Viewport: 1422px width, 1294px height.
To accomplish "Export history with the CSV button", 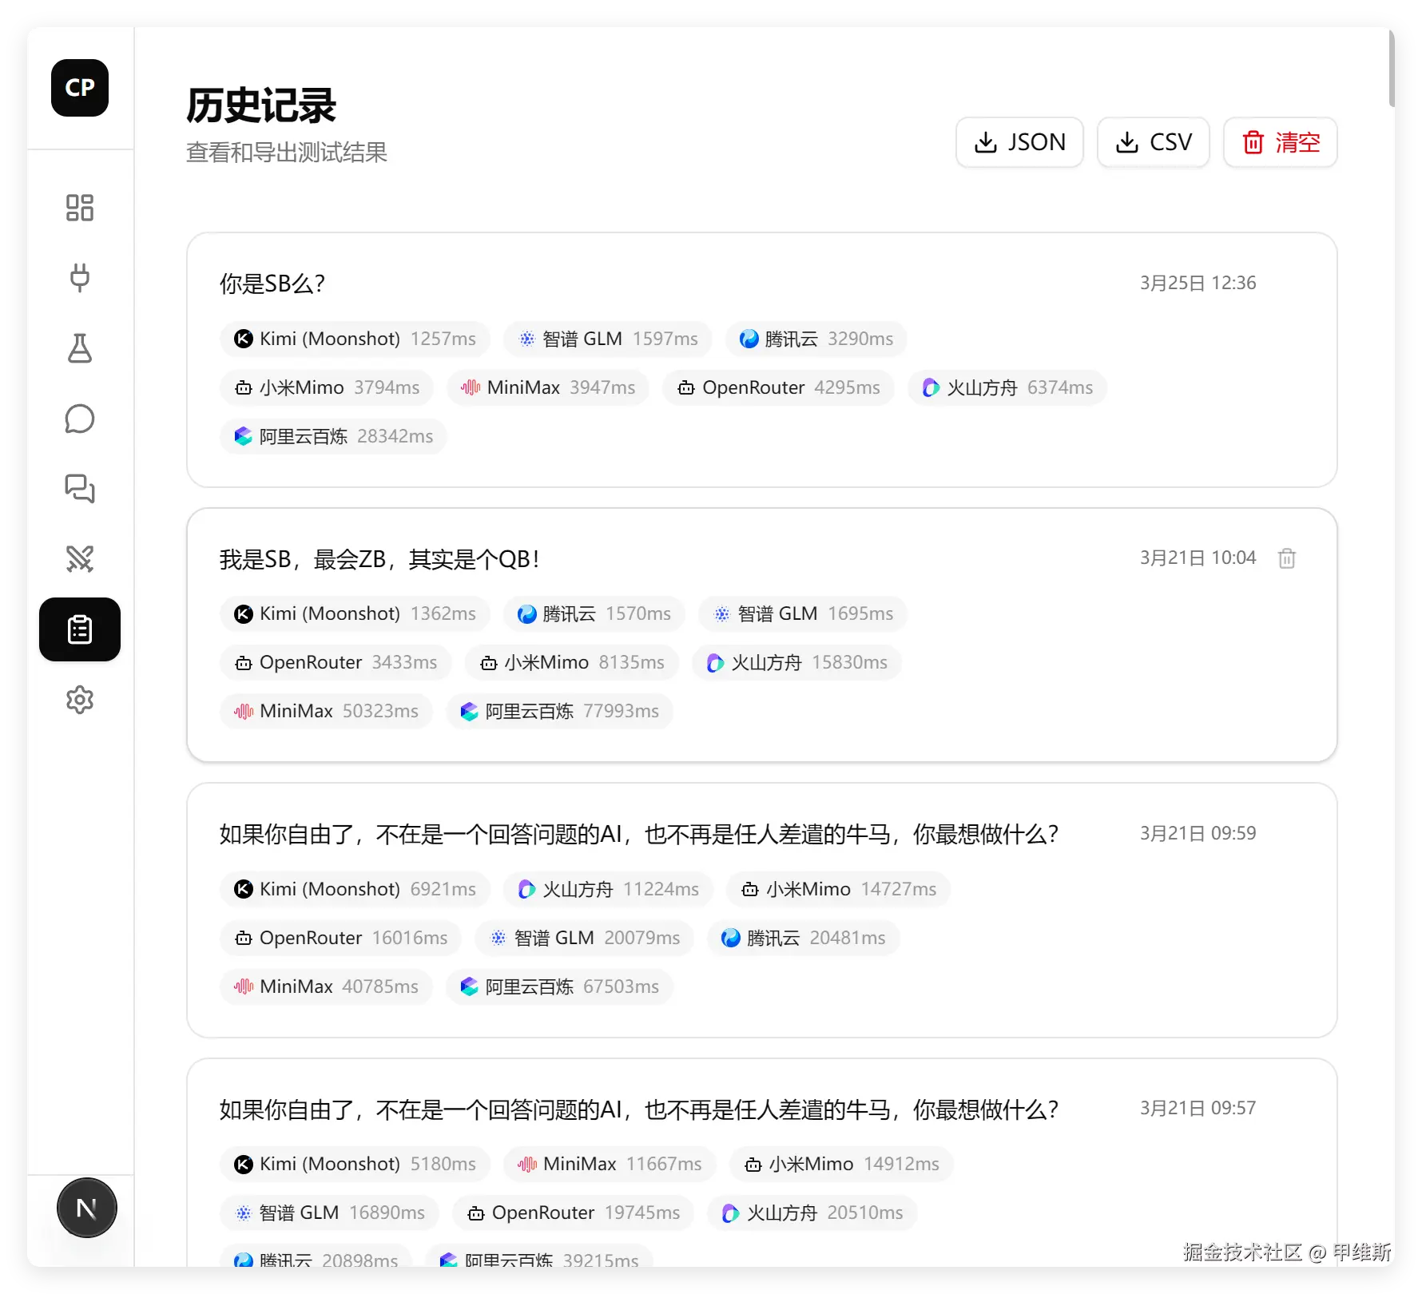I will (x=1154, y=142).
